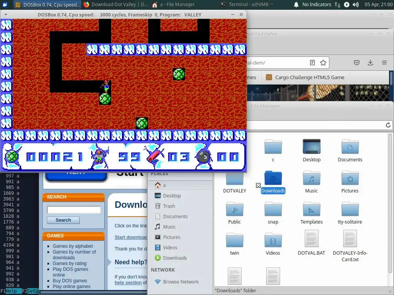This screenshot has width=394, height=295.
Task: Select Cargo Challenge HTML5 Game browser tab
Action: pyautogui.click(x=305, y=78)
